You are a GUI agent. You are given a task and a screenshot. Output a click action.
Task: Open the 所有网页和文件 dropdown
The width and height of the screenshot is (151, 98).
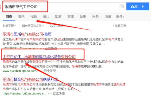[x=33, y=26]
